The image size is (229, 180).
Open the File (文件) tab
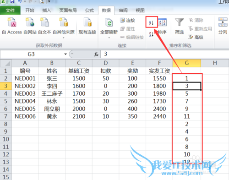coord(10,11)
